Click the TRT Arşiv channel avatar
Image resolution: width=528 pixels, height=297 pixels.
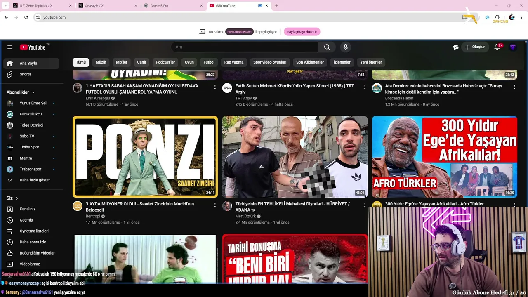(227, 88)
